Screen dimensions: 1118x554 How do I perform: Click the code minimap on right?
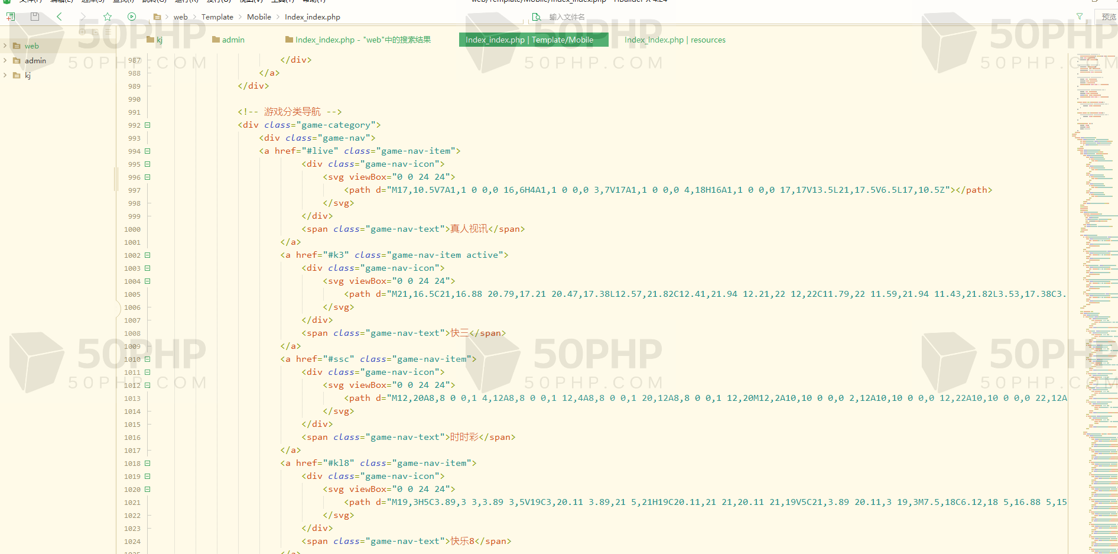point(1093,296)
